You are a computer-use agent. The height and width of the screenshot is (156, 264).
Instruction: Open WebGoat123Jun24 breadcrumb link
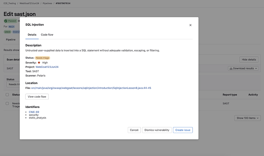29,3
